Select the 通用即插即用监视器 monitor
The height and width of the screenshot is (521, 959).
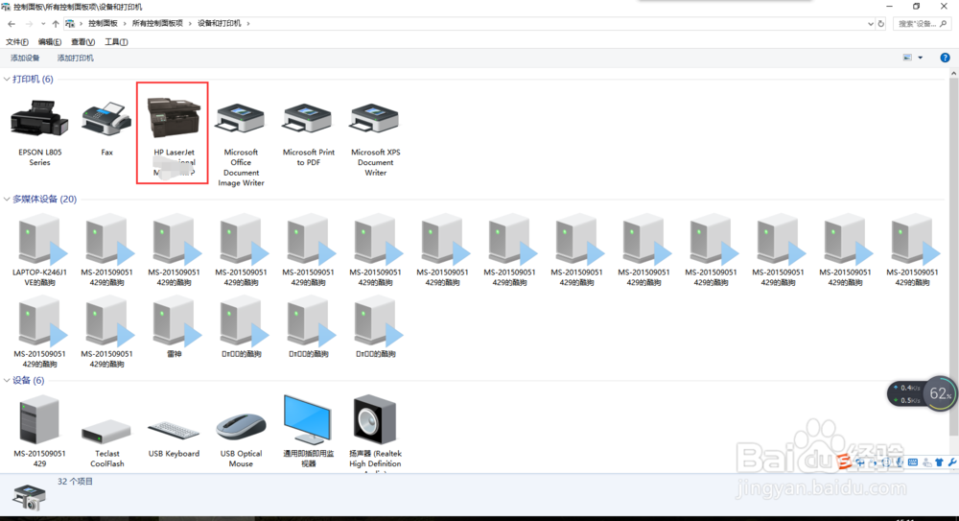pyautogui.click(x=308, y=431)
